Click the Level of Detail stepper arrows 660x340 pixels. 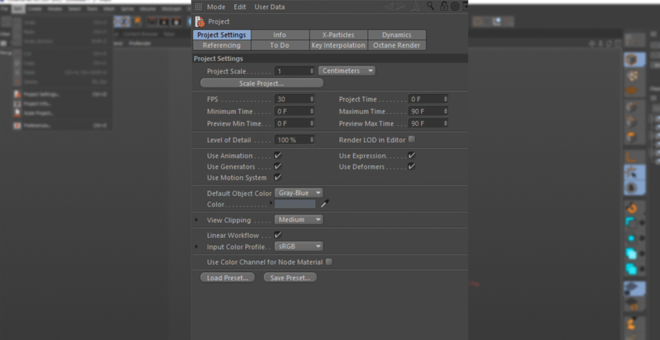[312, 139]
